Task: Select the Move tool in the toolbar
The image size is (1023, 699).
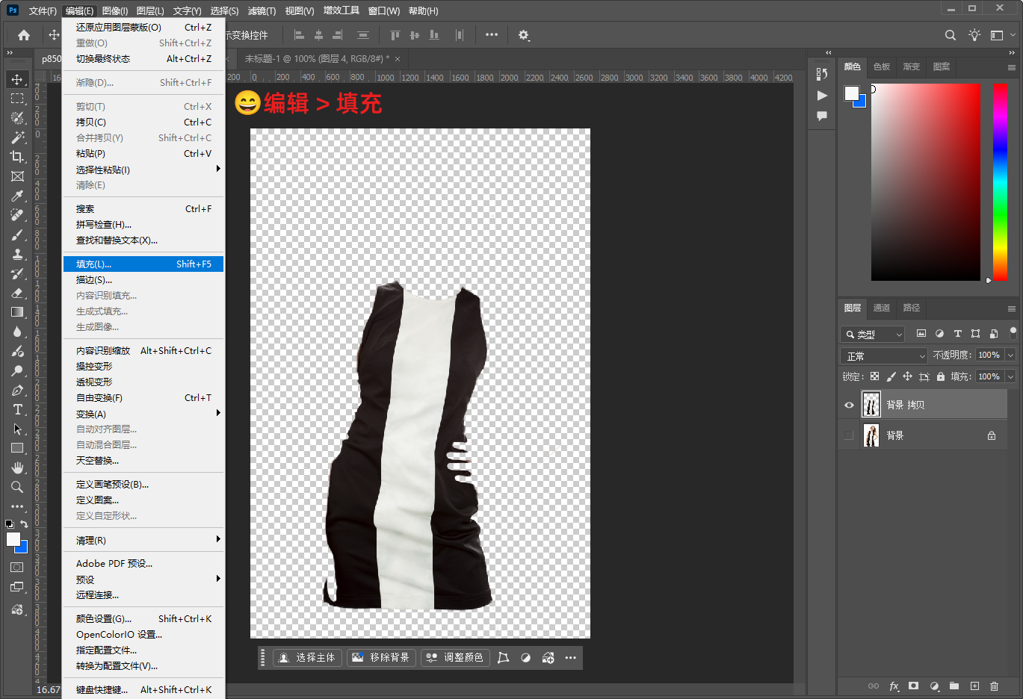Action: point(17,79)
